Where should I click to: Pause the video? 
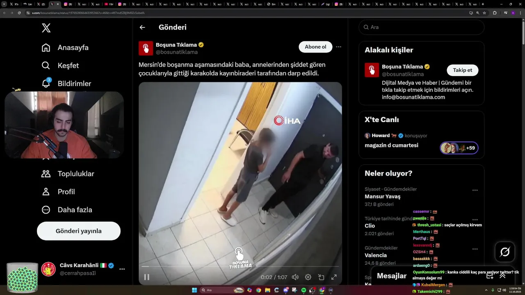(146, 277)
